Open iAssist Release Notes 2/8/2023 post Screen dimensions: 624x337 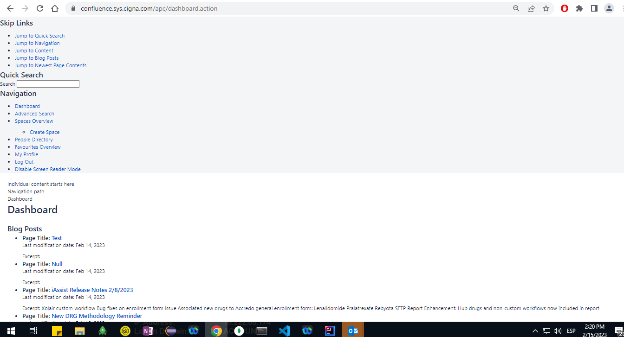[x=92, y=290]
